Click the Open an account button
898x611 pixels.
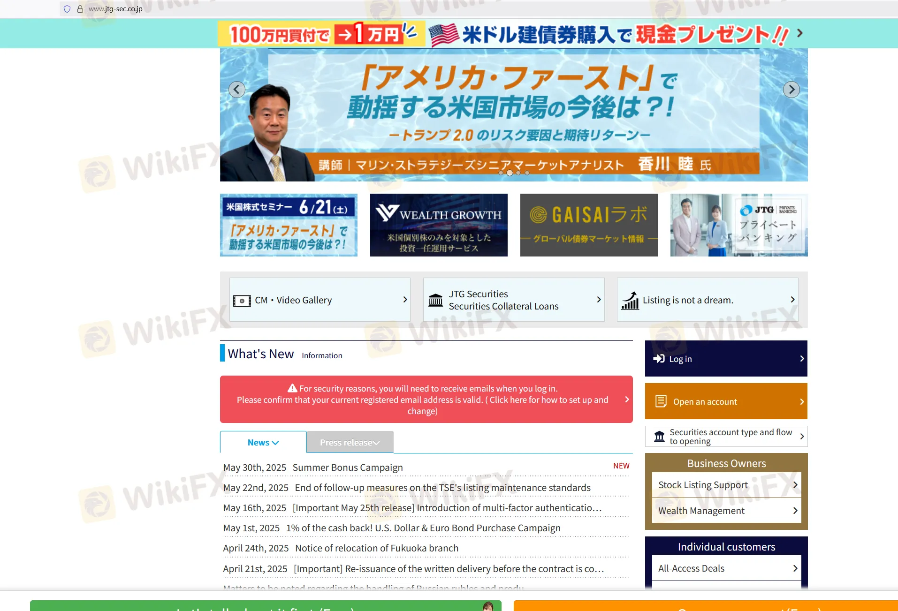(726, 401)
